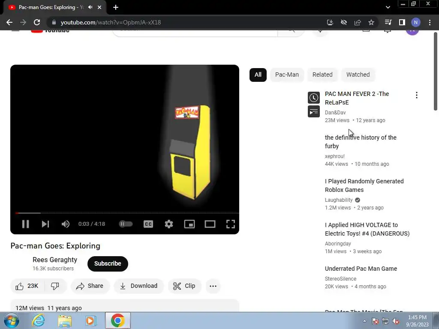This screenshot has width=439, height=329.
Task: Open the Windows Start menu
Action: coord(11,320)
